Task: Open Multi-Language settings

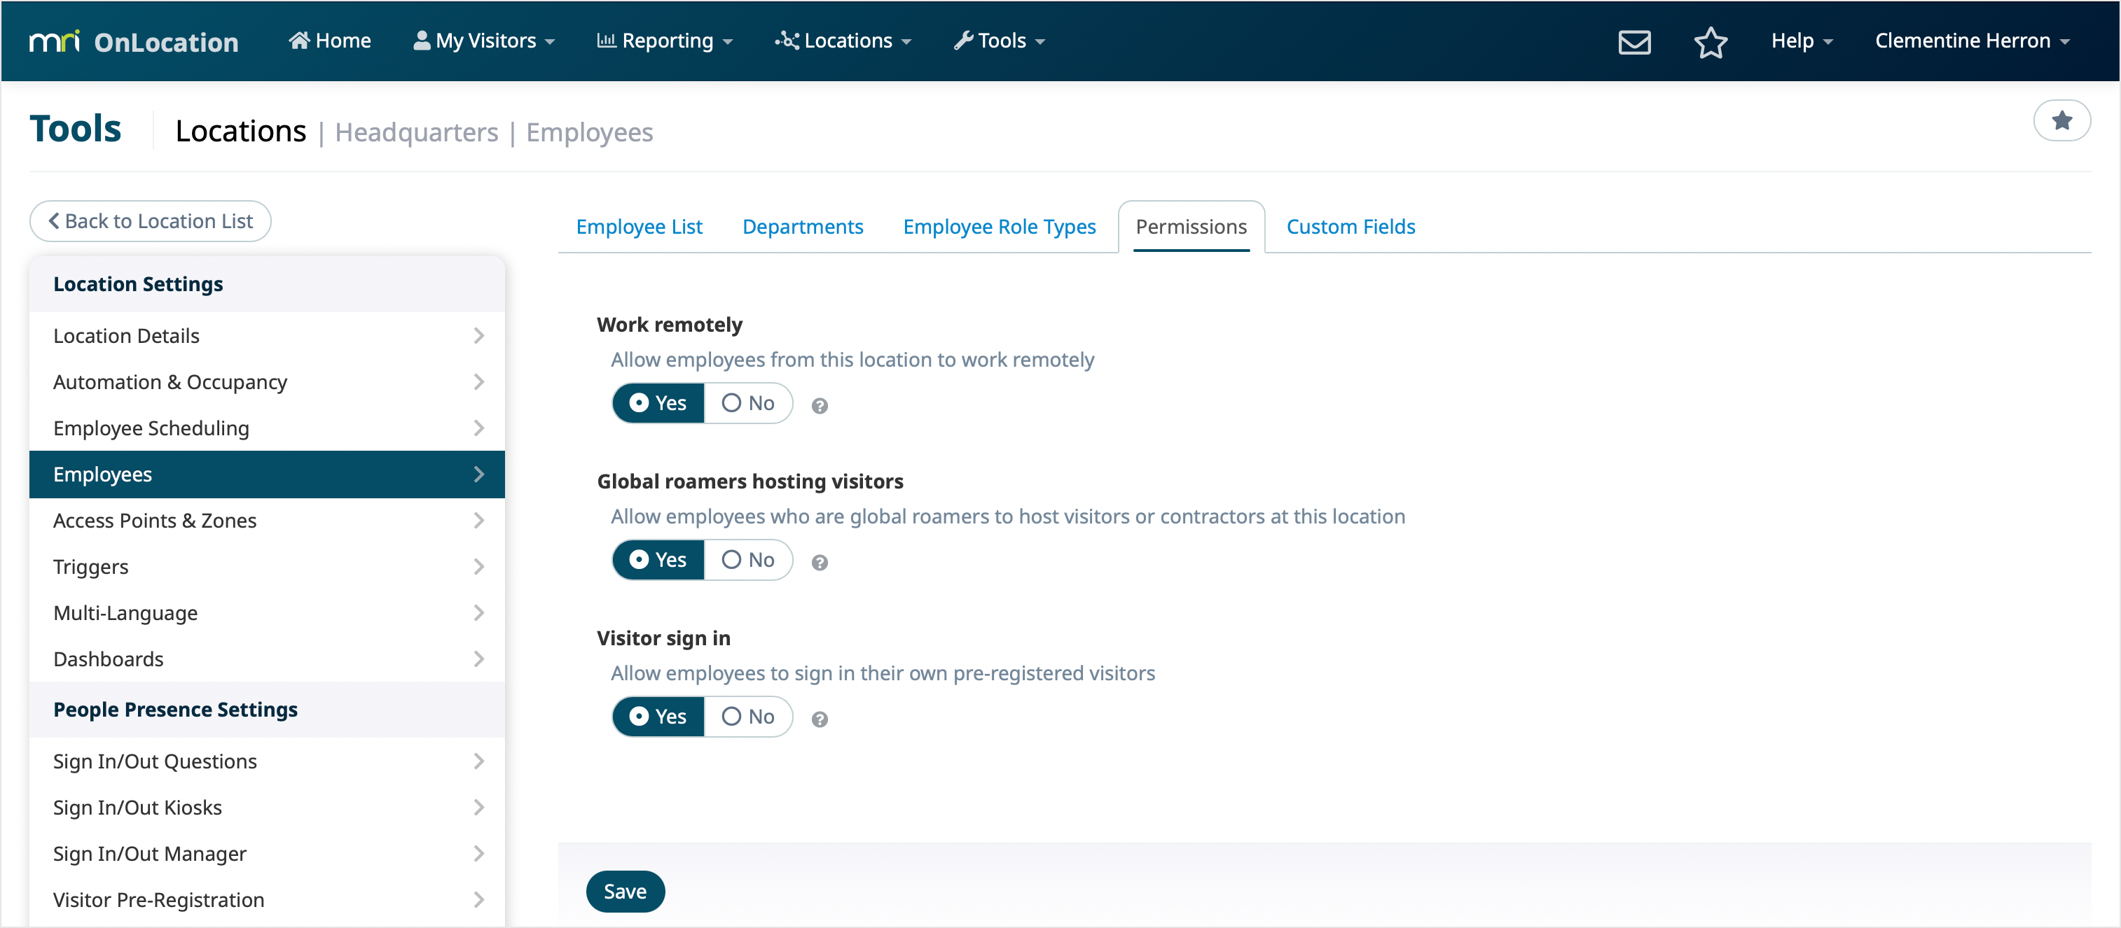Action: [267, 613]
